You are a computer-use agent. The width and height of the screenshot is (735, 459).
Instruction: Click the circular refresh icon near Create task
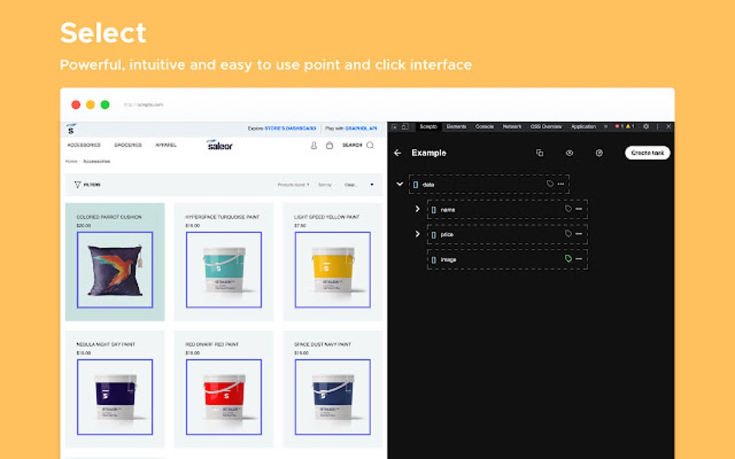click(x=598, y=153)
